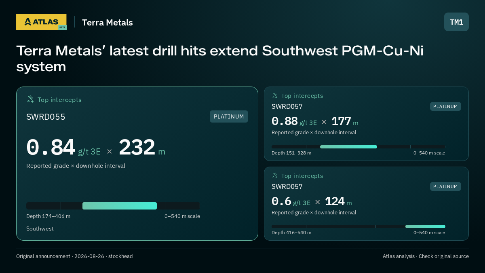
Task: Click the depth bar for 151–328 m
Action: click(x=348, y=147)
